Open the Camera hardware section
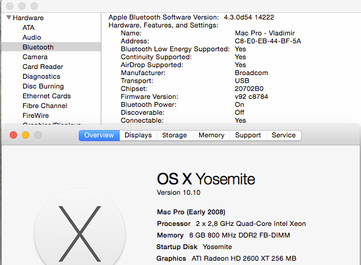This screenshot has height=265, width=361. (x=35, y=57)
